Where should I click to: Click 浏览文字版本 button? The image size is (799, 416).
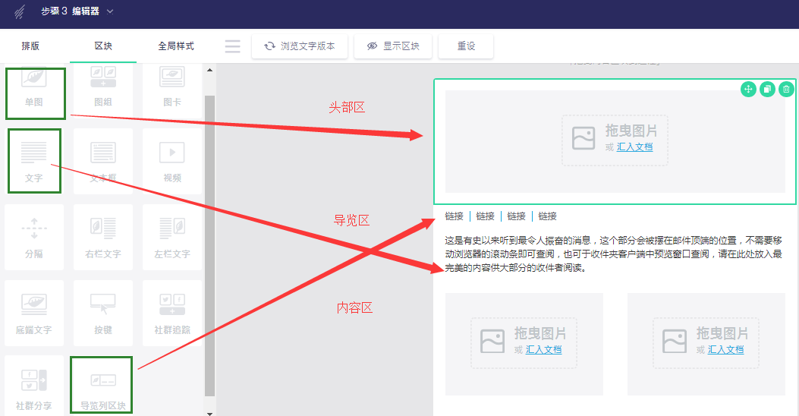coord(300,46)
